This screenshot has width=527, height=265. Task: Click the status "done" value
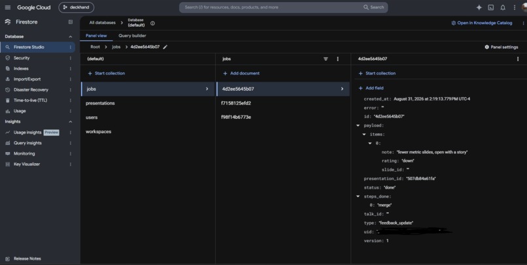(x=390, y=187)
